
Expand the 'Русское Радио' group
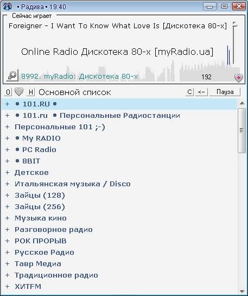click(8, 253)
